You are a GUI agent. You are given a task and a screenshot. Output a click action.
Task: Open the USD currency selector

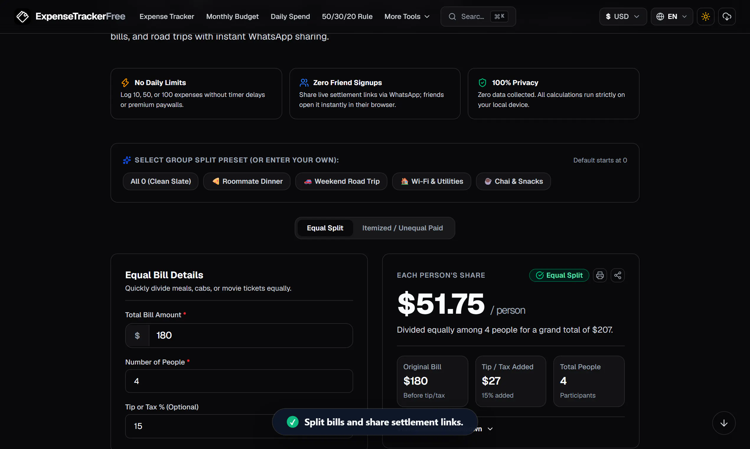(x=623, y=16)
